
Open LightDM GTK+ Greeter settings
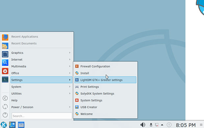[x=105, y=80]
